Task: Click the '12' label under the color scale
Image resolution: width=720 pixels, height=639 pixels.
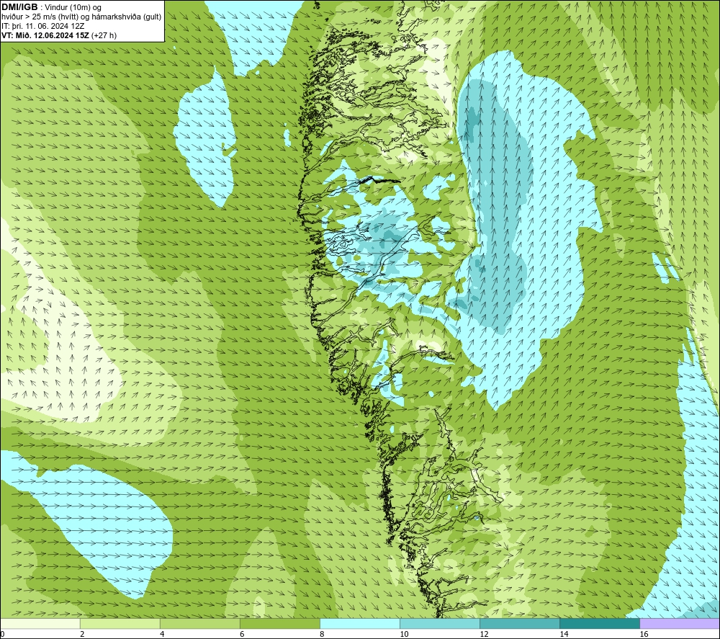Action: (484, 635)
